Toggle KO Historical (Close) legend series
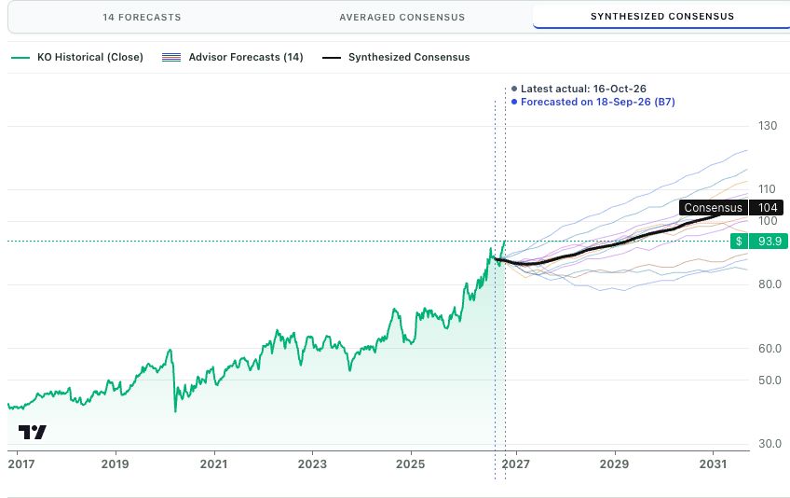 click(x=77, y=57)
